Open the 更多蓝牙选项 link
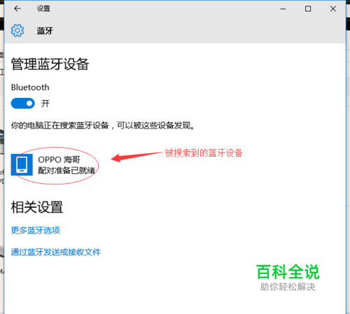Screen dimensions: 350x314 [36, 230]
